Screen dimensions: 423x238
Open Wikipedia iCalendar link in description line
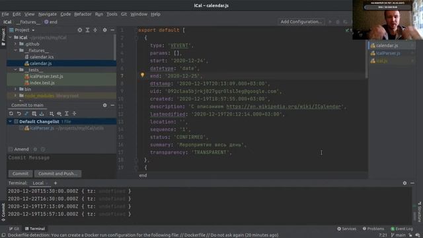pyautogui.click(x=284, y=106)
